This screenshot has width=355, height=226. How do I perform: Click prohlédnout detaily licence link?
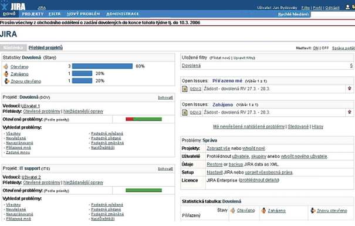tap(259, 180)
